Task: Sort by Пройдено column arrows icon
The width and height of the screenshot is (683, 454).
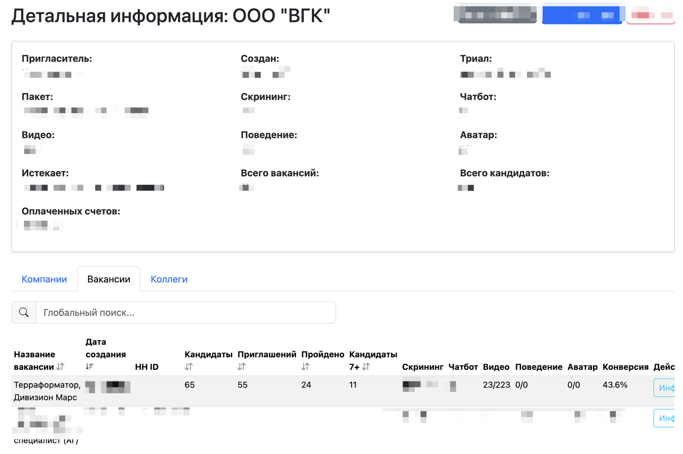Action: (305, 367)
